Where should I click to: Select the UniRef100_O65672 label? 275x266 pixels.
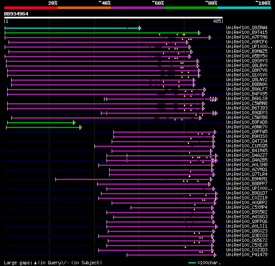point(247,241)
